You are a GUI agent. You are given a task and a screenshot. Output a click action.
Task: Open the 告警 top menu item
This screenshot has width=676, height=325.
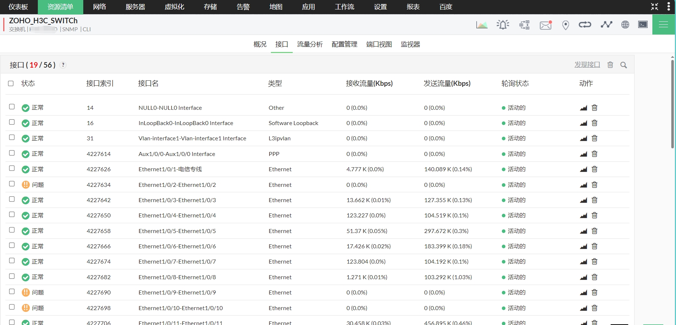click(243, 7)
